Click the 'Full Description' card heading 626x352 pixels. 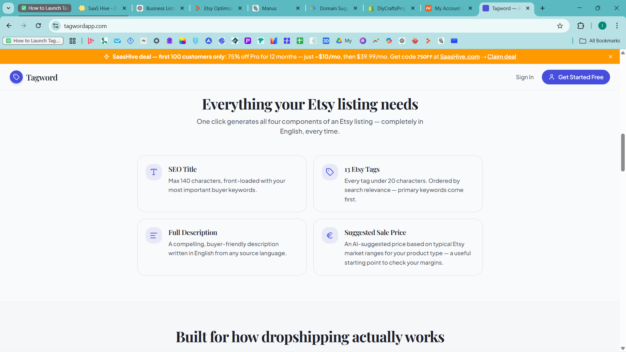tap(193, 233)
